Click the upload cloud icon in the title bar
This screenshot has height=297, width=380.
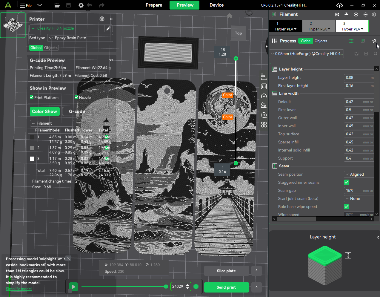click(x=339, y=5)
